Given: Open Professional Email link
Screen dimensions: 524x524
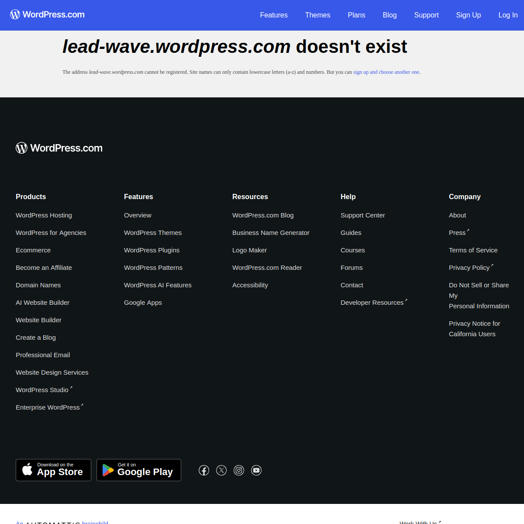Looking at the screenshot, I should (43, 355).
